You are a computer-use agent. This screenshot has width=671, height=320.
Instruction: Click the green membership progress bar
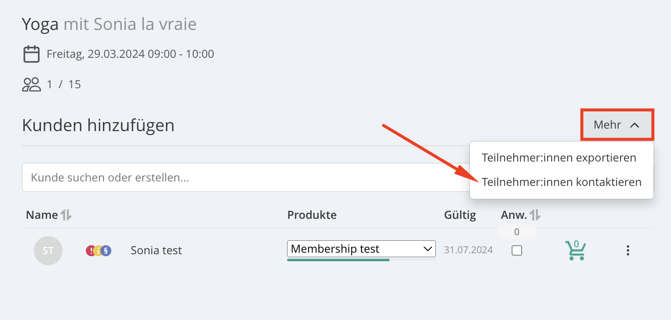click(338, 260)
